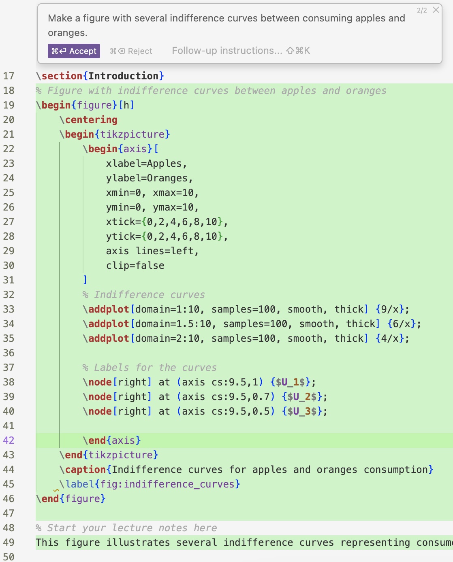Click ylabel=Oranges option
The image size is (453, 562).
point(149,178)
